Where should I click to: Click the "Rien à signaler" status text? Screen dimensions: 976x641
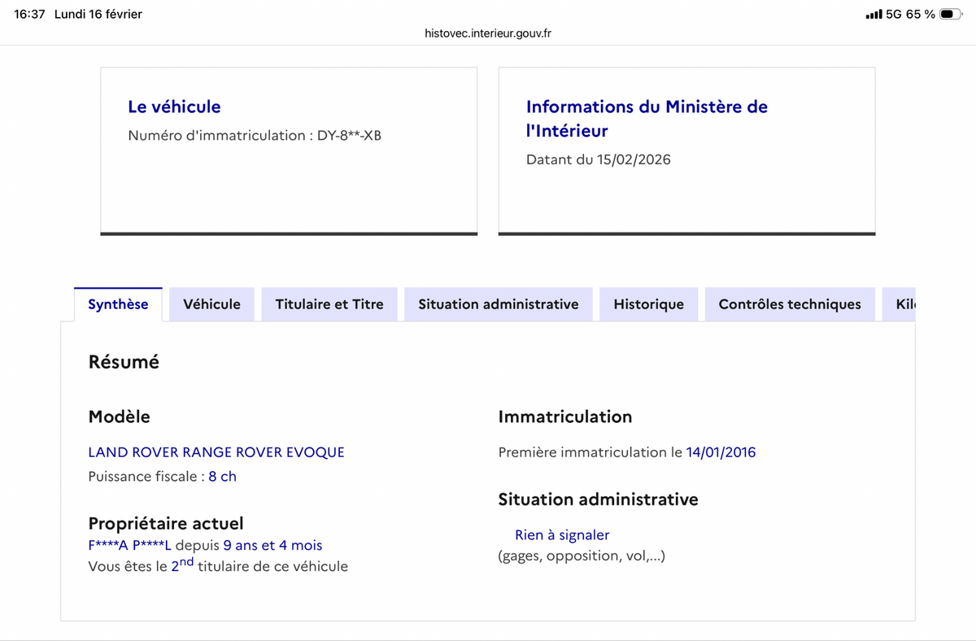(562, 534)
